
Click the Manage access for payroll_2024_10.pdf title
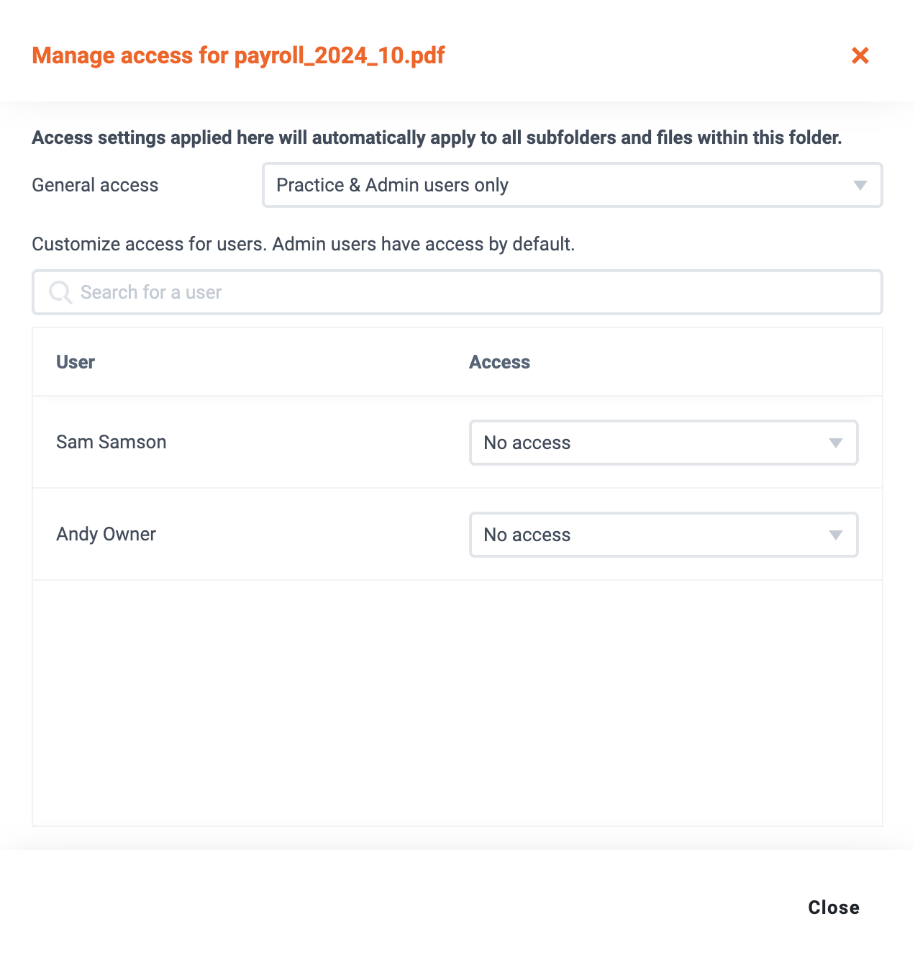(238, 55)
